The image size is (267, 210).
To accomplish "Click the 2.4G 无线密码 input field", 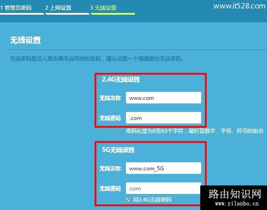I will 163,118.
